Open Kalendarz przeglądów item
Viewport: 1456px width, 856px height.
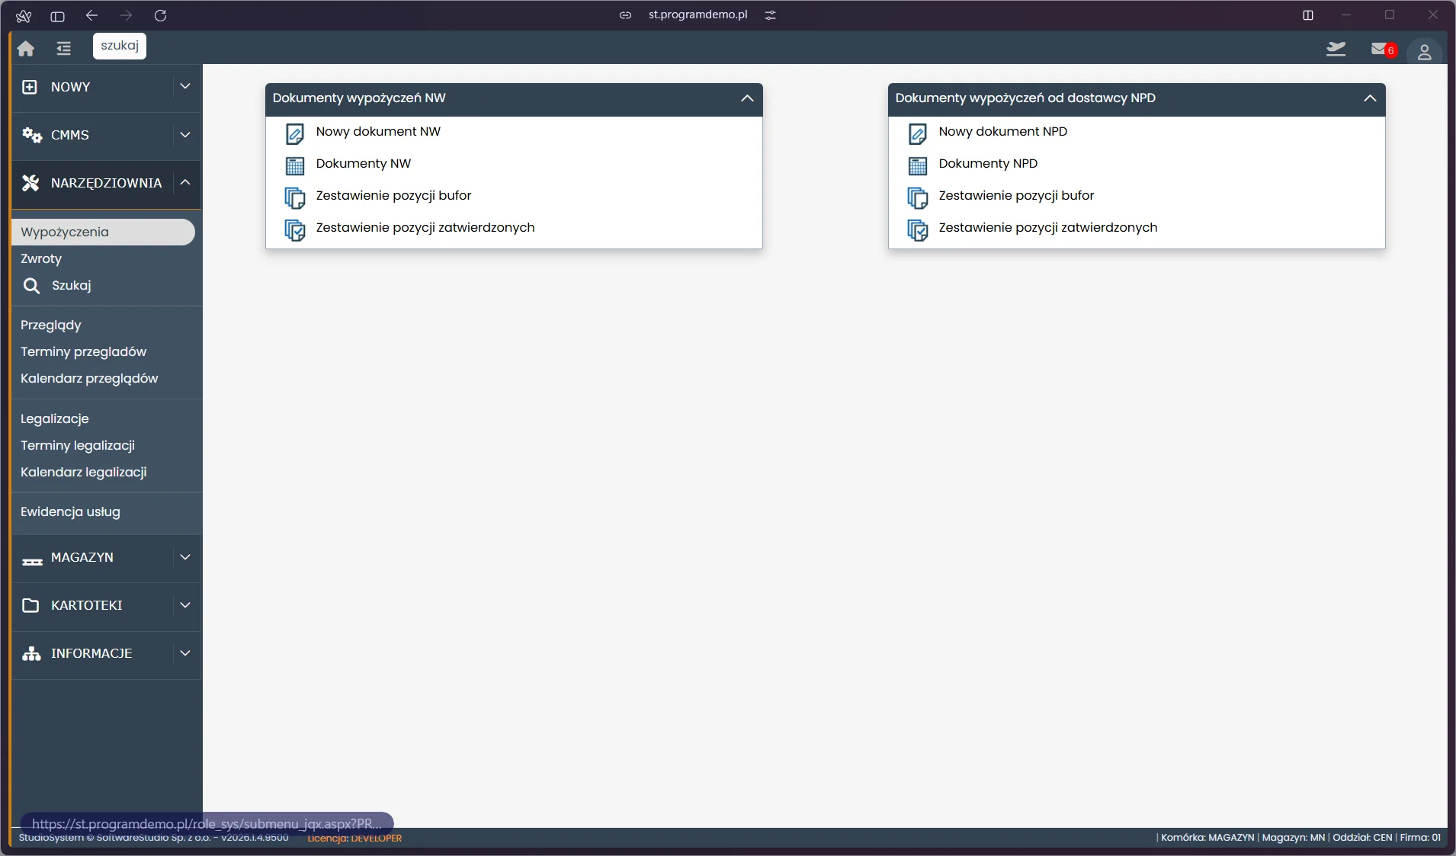89,379
